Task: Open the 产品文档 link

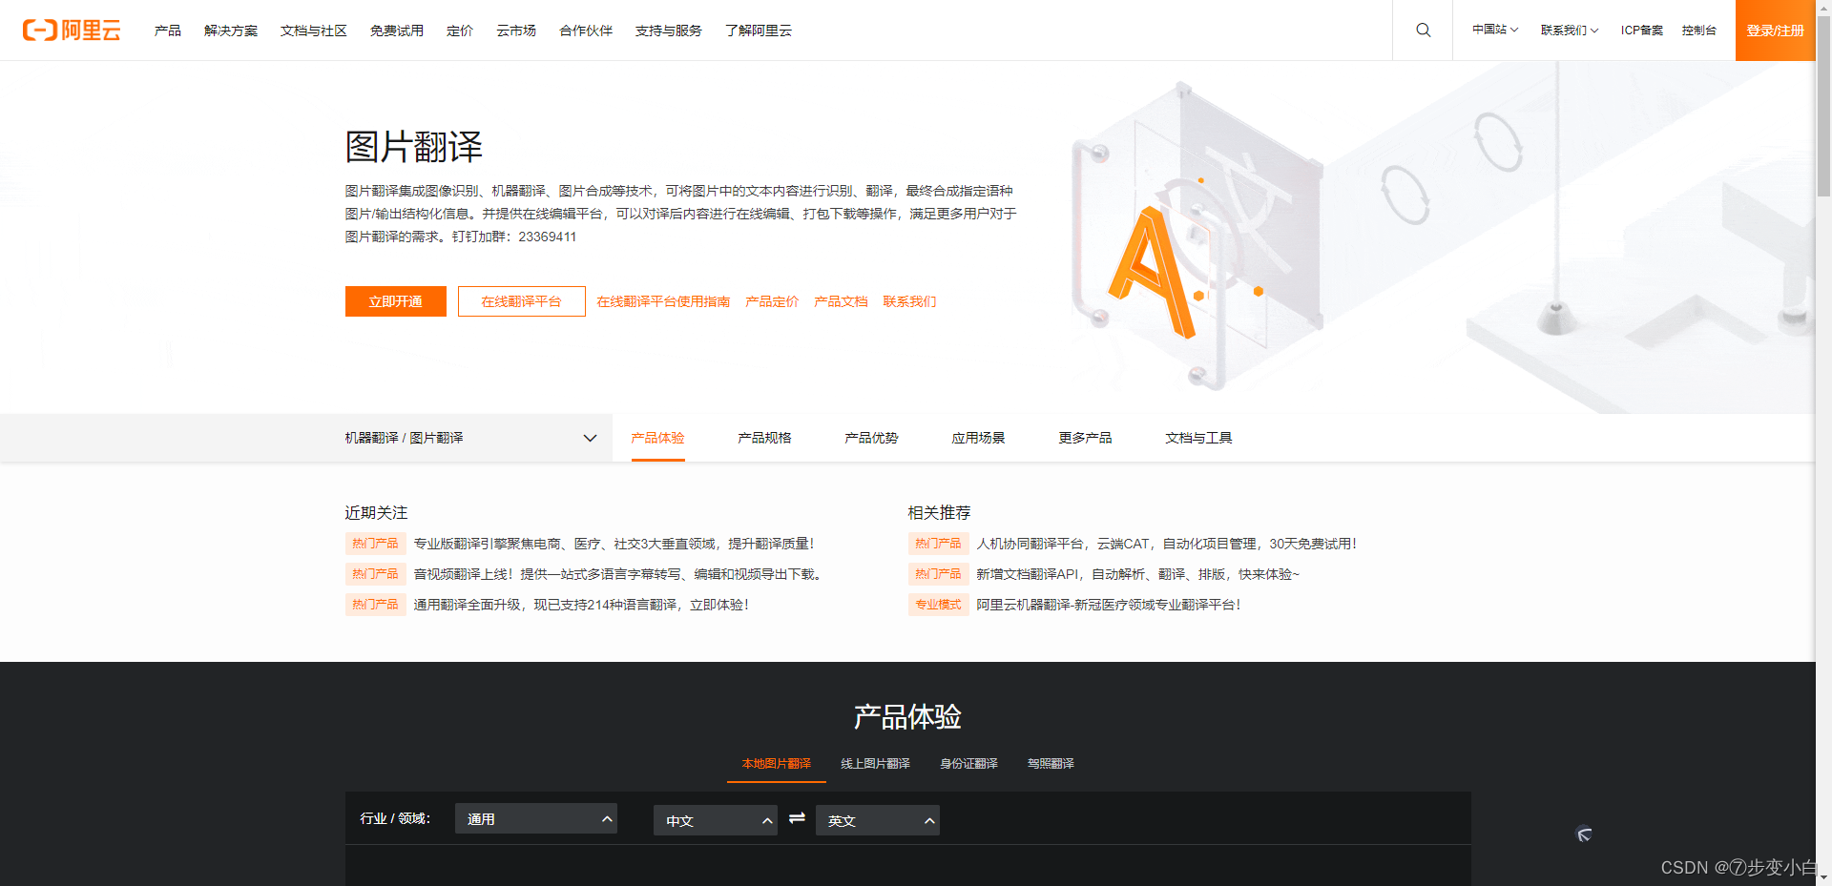Action: click(x=841, y=301)
